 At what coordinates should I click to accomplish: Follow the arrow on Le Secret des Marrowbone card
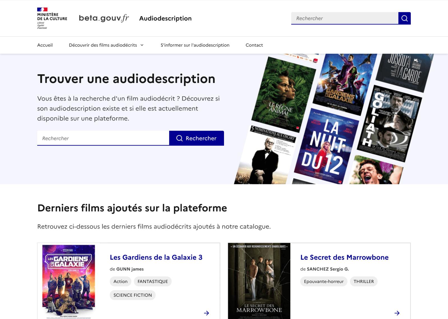point(397,313)
